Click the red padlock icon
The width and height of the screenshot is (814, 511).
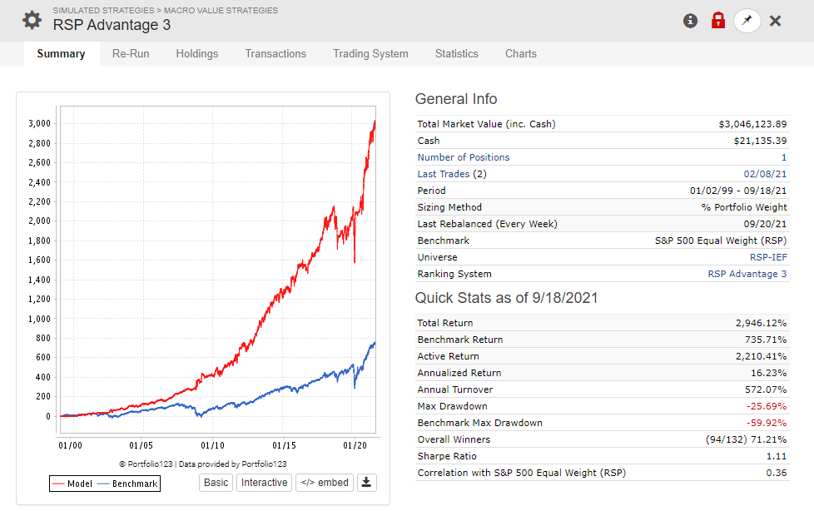click(718, 20)
